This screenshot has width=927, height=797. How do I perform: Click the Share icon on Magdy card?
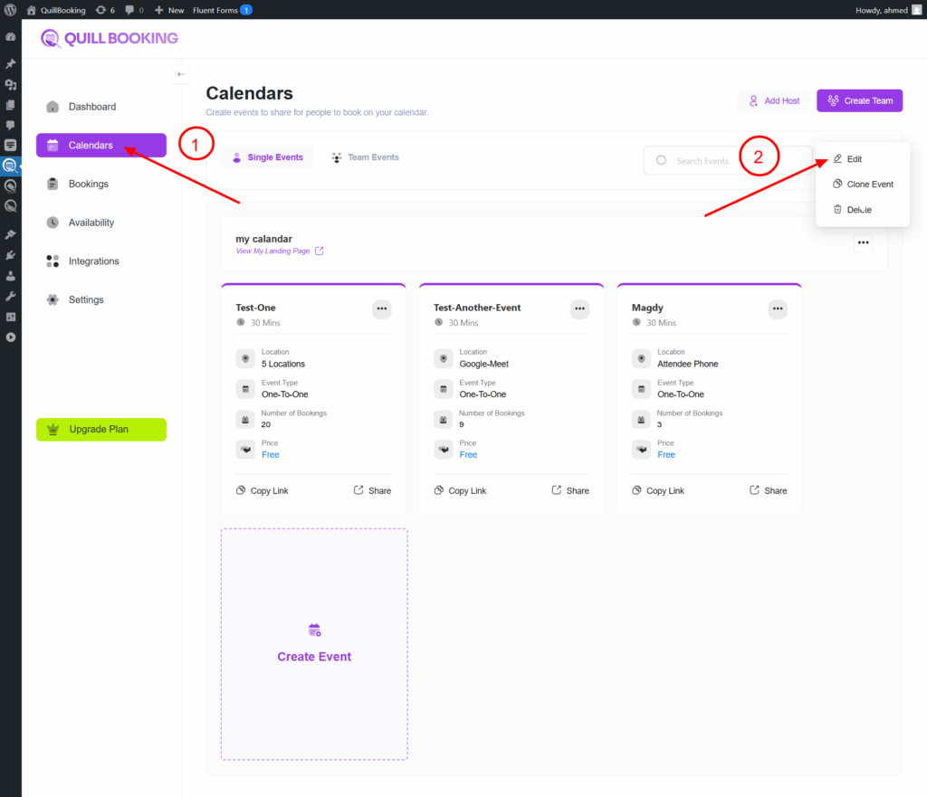(x=755, y=490)
